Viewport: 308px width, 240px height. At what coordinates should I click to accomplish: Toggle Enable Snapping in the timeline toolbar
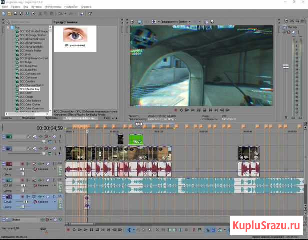pos(208,230)
